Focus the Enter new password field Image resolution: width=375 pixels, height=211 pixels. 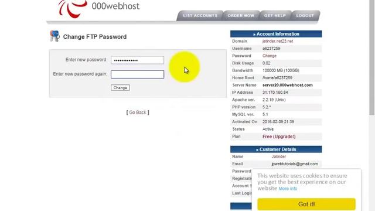tap(137, 60)
